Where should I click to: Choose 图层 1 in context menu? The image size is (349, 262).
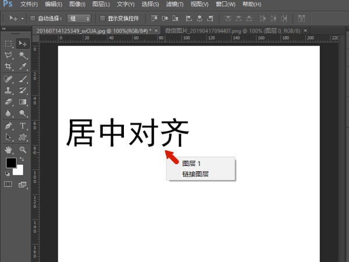click(191, 164)
